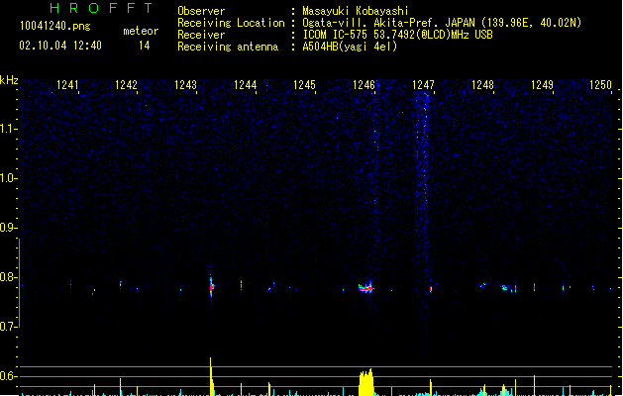Screen dimensions: 623x396
Task: Click the 1.1 kHz frequency label
Action: pyautogui.click(x=8, y=129)
